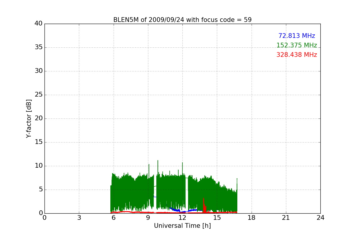Viewport: 356px width, 237px height.
Task: Click the '152.375 MHz' green legend label
Action: pyautogui.click(x=297, y=45)
